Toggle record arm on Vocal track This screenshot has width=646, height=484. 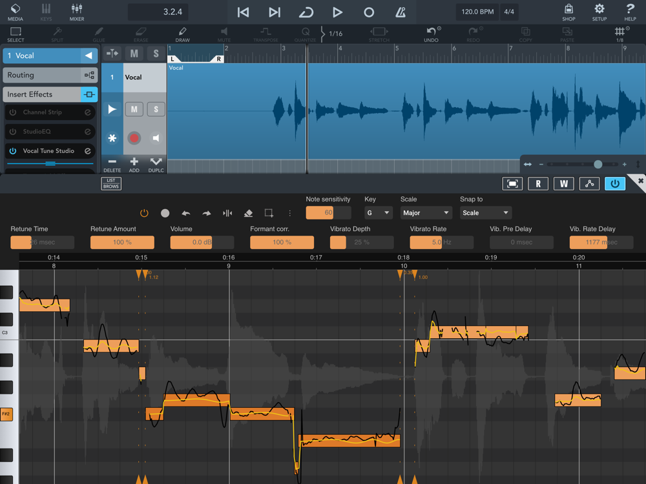[134, 138]
